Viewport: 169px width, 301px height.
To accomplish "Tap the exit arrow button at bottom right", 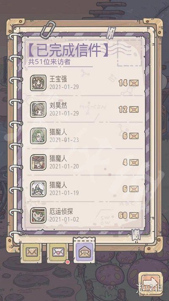I will pos(150,282).
